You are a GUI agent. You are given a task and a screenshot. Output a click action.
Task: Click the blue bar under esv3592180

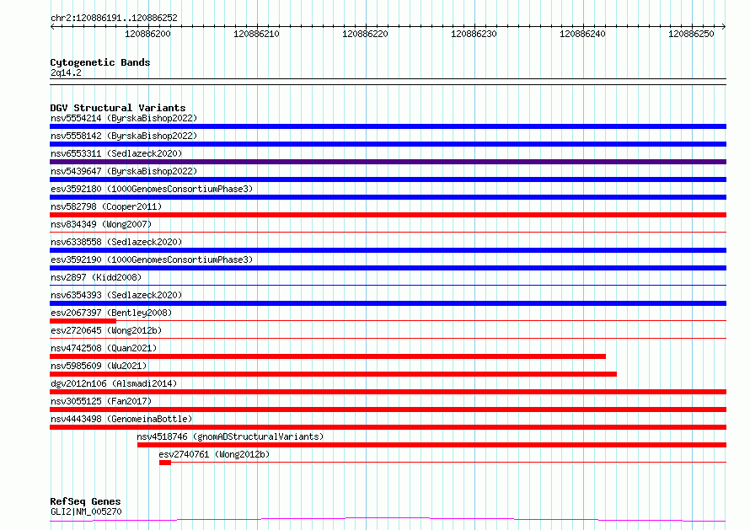click(388, 197)
